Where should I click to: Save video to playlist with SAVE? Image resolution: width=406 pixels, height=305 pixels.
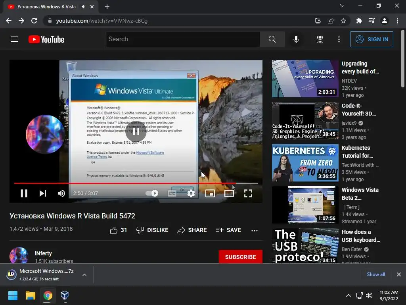tap(228, 230)
